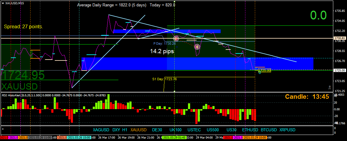Select the highlighted XAUUSD symbol button

pyautogui.click(x=139, y=130)
